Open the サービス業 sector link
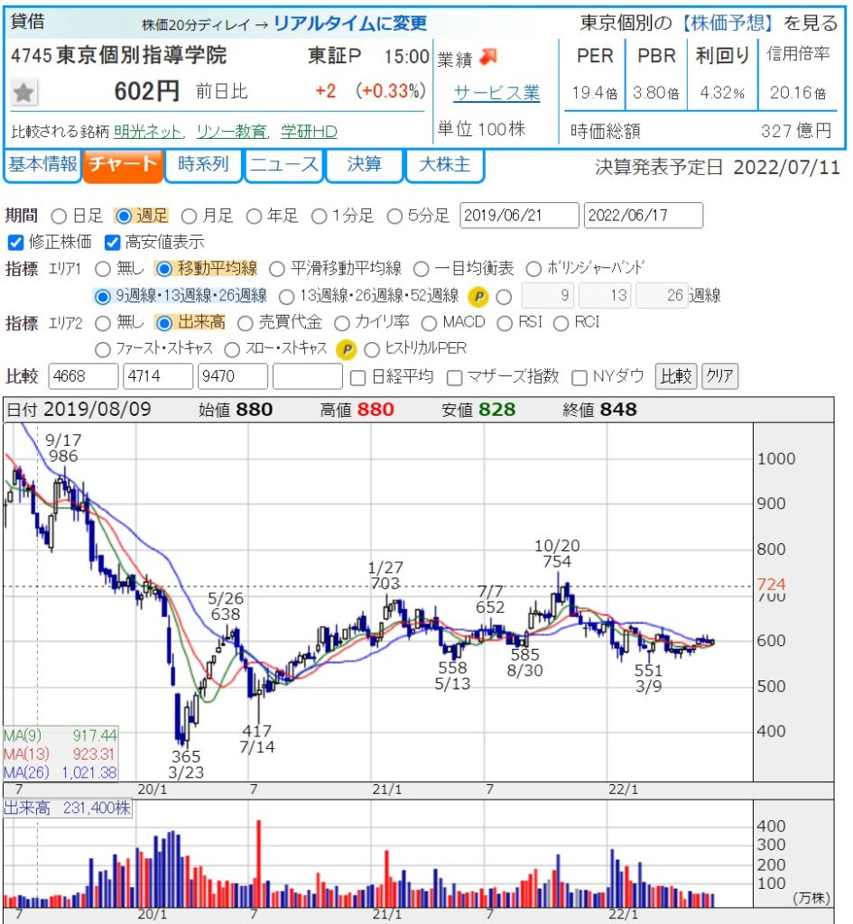This screenshot has height=924, width=853. click(496, 93)
